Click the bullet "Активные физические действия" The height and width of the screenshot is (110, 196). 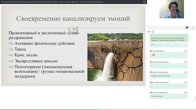[x=44, y=43]
